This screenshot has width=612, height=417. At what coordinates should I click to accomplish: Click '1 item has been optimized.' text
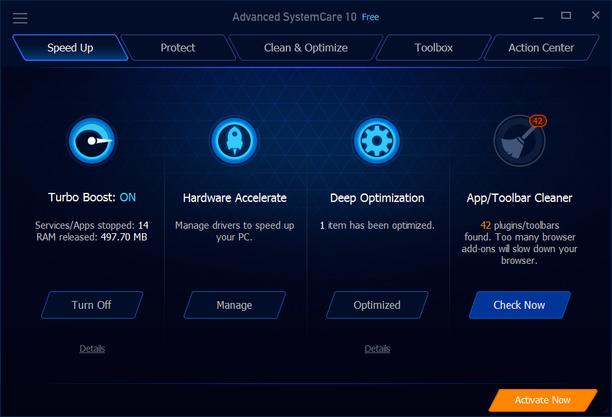point(377,225)
